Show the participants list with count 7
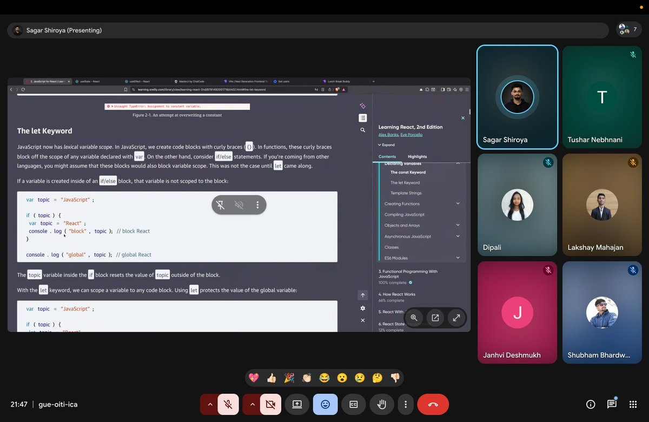 click(x=628, y=29)
